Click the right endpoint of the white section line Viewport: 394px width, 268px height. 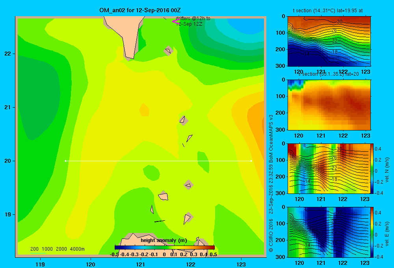[x=251, y=161]
